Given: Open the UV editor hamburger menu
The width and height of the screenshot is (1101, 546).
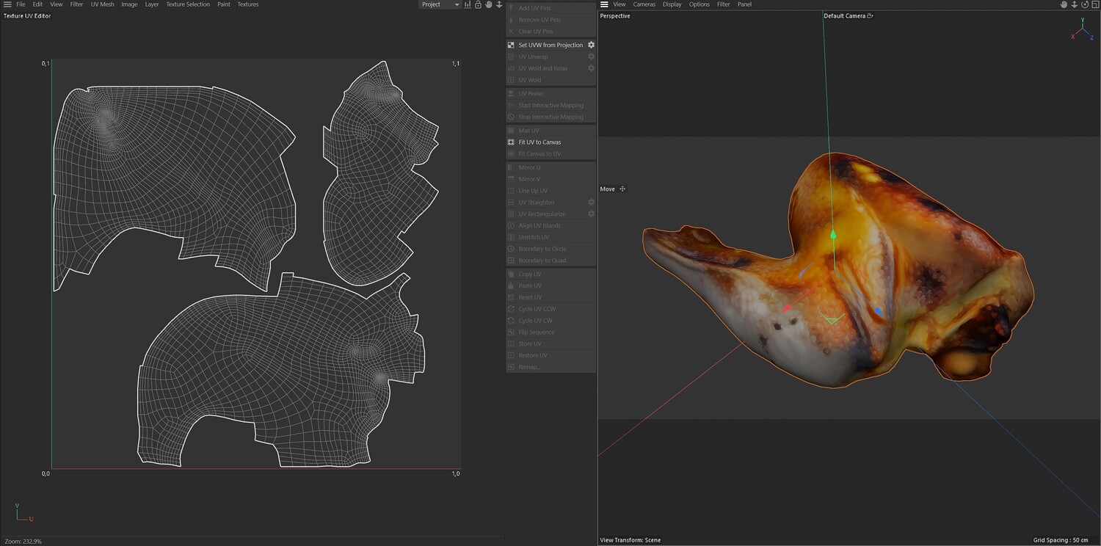Looking at the screenshot, I should point(7,4).
